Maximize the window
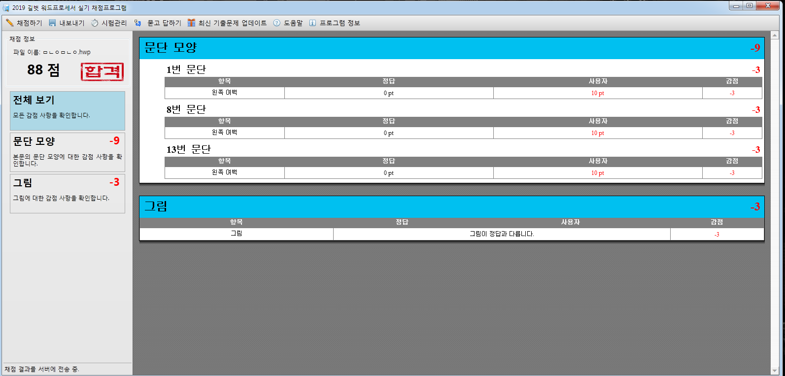Viewport: 785px width, 376px height. point(750,5)
